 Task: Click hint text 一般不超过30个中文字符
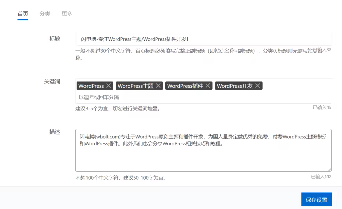(x=103, y=51)
